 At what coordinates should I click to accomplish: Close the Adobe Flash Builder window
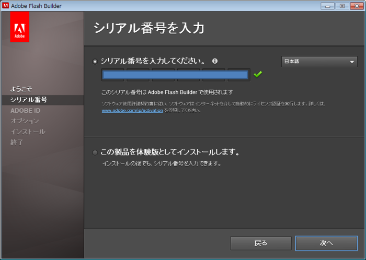coord(357,6)
